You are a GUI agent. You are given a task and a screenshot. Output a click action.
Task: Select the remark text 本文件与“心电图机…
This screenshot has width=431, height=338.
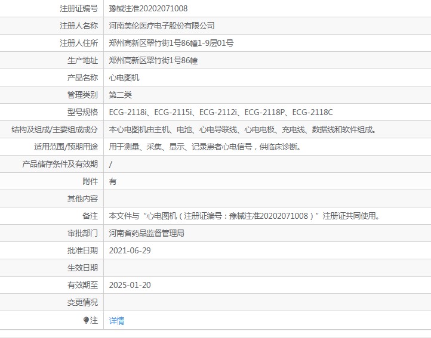coord(244,216)
